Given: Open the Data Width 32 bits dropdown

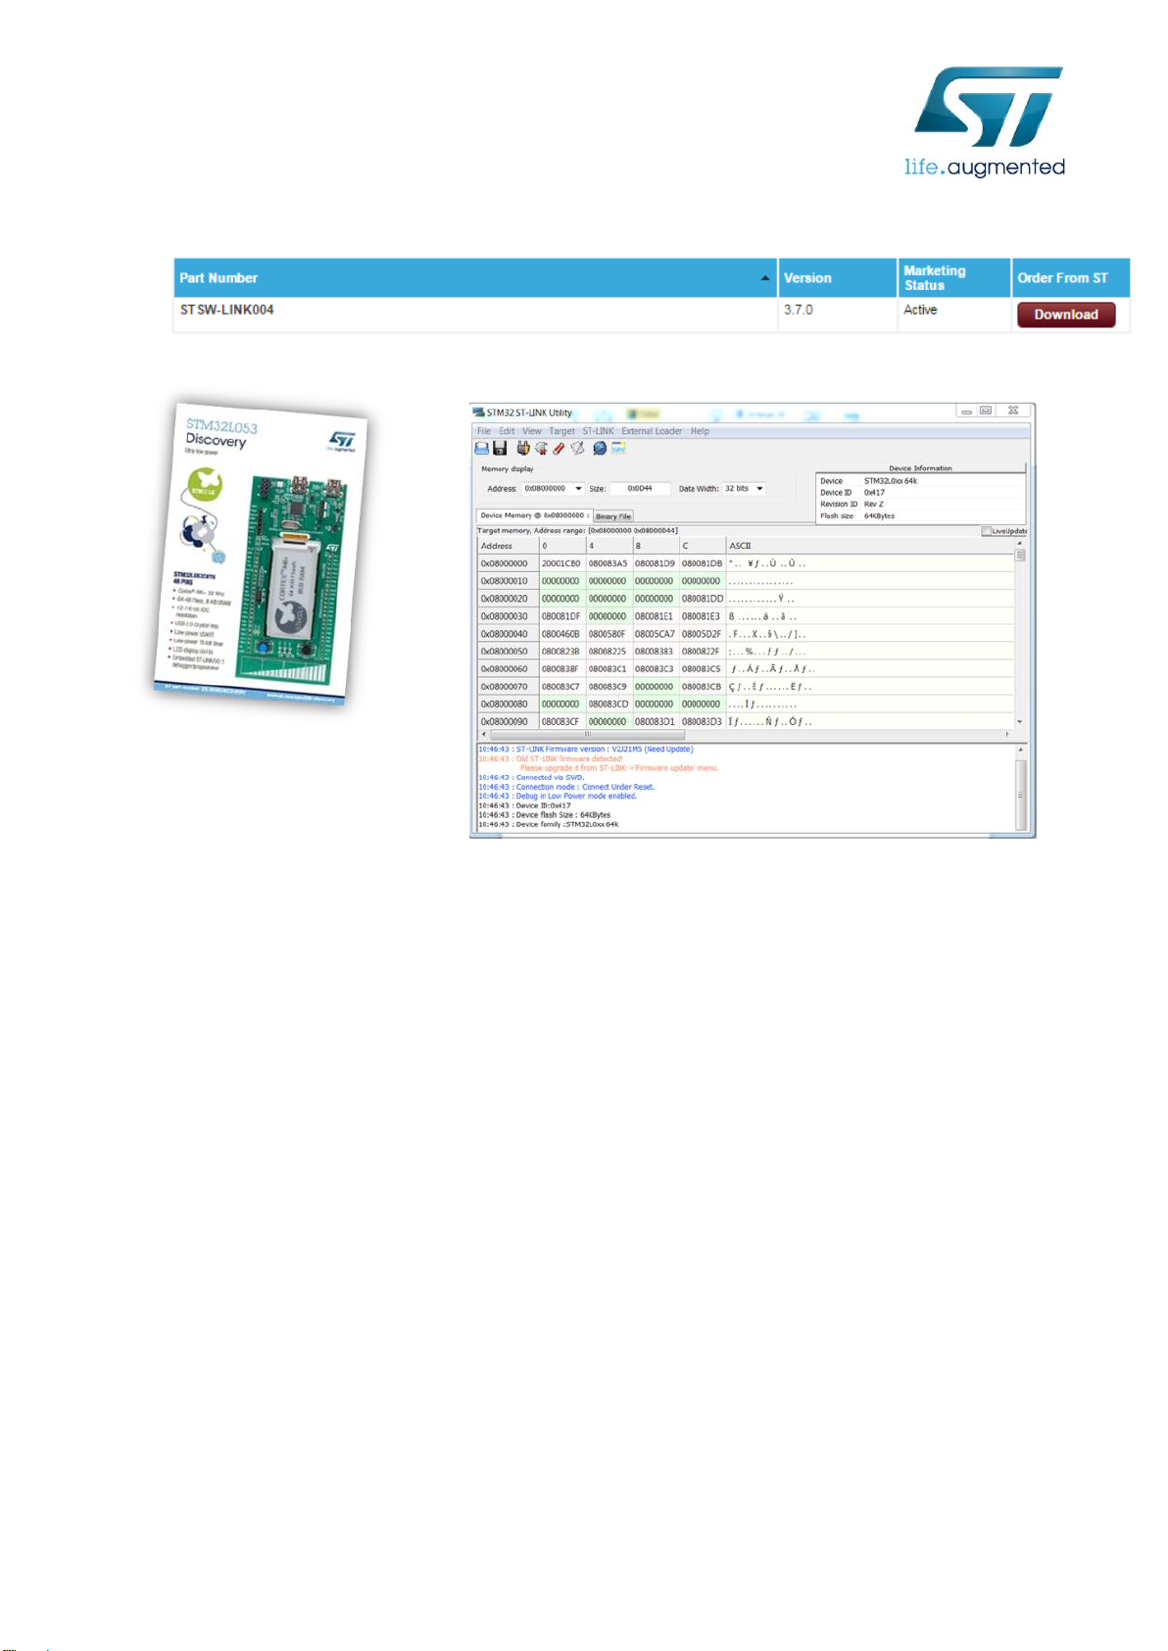Looking at the screenshot, I should click(x=759, y=488).
